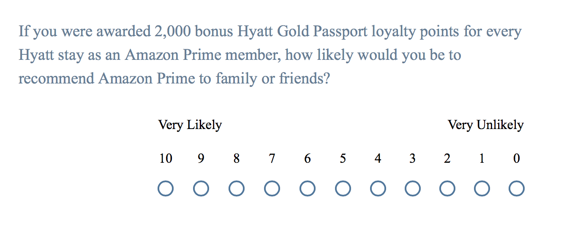Click the number 0 label
Screen dimensions: 561x226
click(517, 159)
